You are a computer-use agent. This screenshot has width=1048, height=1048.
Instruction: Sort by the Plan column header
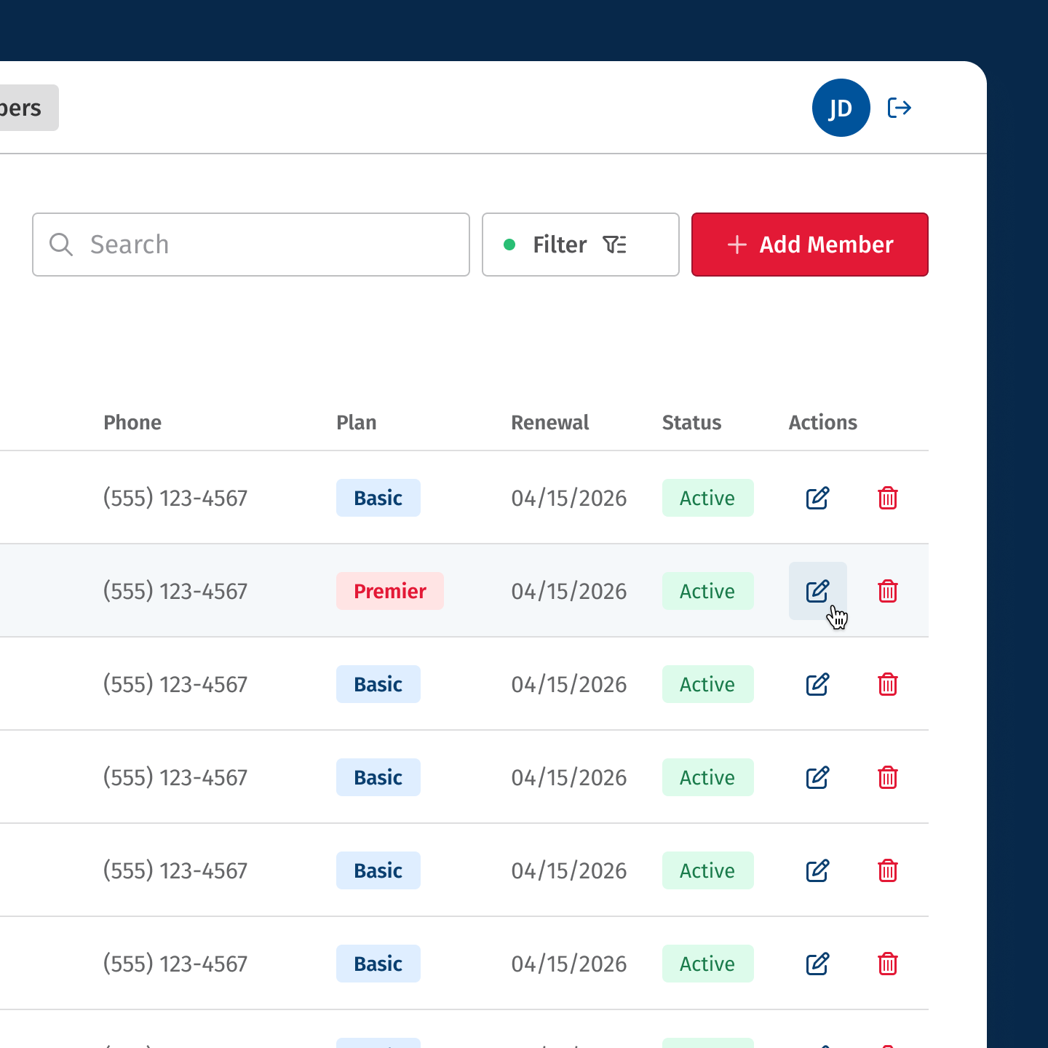point(357,422)
